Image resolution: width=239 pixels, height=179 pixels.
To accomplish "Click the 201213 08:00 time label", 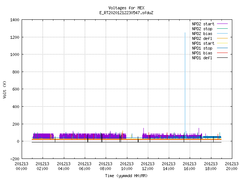I will 105,166.
